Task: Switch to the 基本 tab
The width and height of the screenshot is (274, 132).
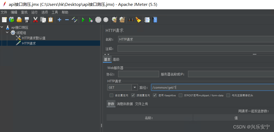Action: [x=107, y=60]
